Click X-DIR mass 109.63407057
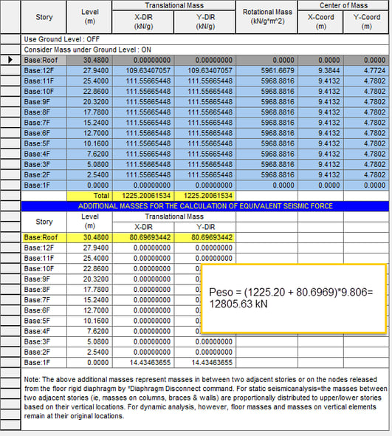The height and width of the screenshot is (436, 392). click(x=143, y=71)
